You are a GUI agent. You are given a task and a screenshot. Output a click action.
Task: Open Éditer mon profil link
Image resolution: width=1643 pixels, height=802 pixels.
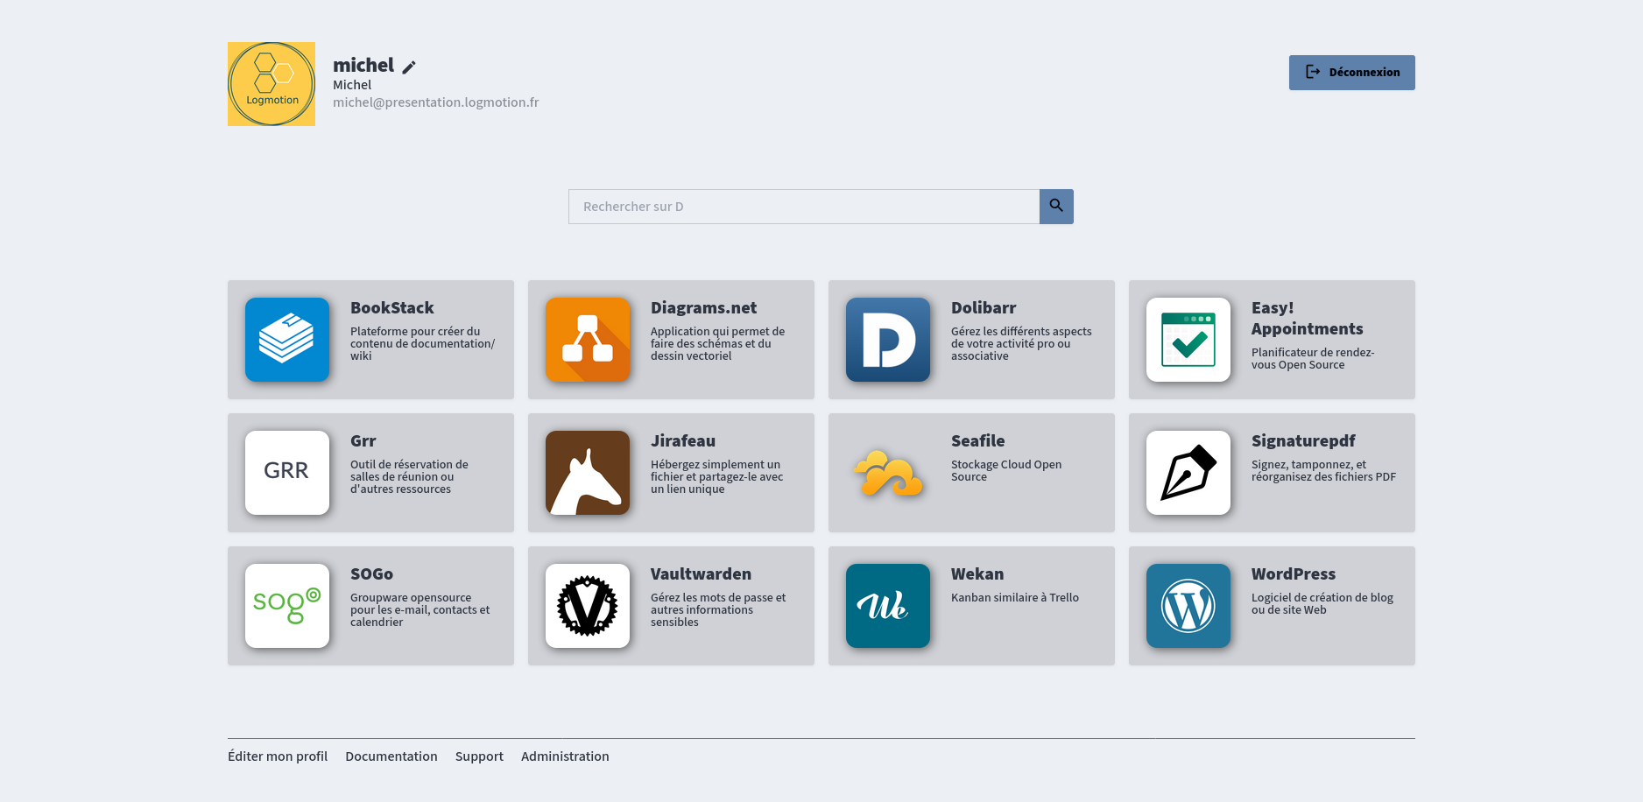278,756
